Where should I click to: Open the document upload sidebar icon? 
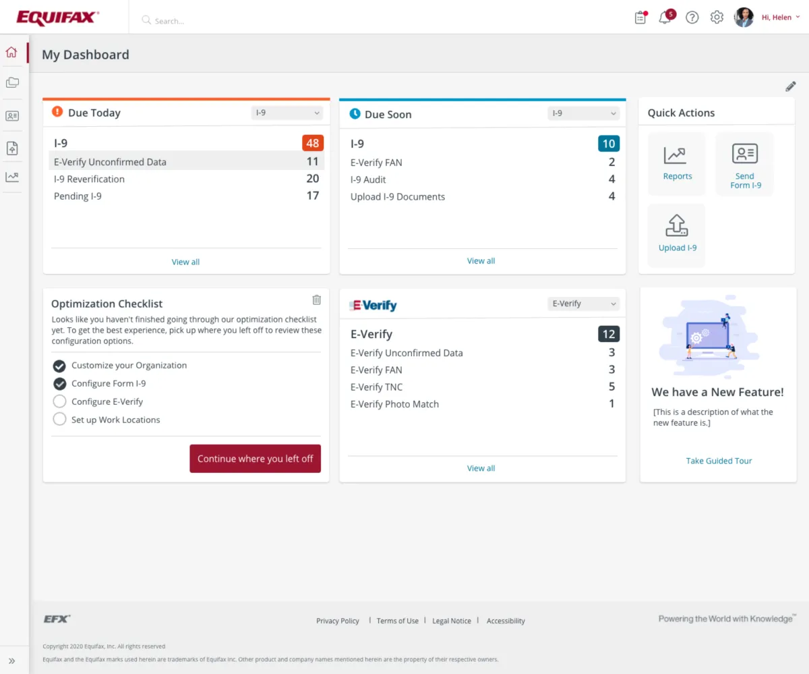[11, 148]
